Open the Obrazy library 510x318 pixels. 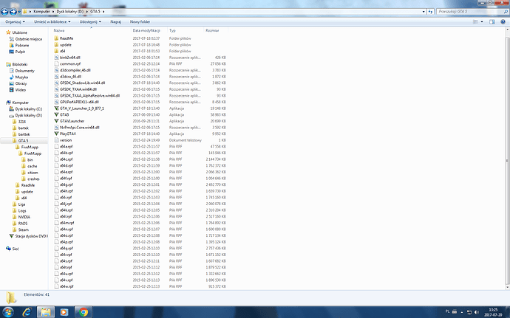click(x=21, y=83)
